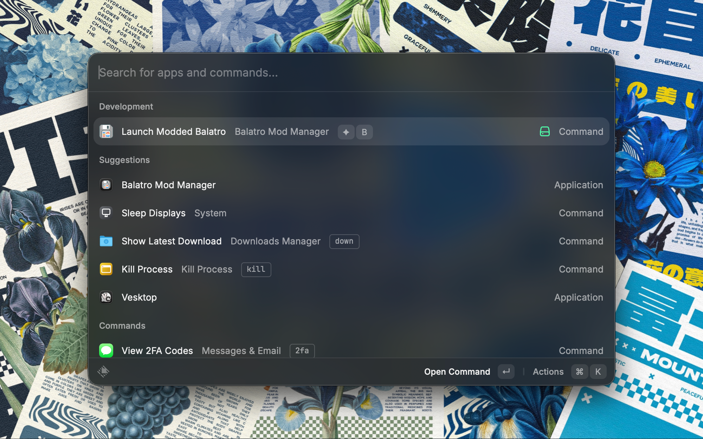Click the Sleep Displays monitor icon
703x439 pixels.
(106, 213)
